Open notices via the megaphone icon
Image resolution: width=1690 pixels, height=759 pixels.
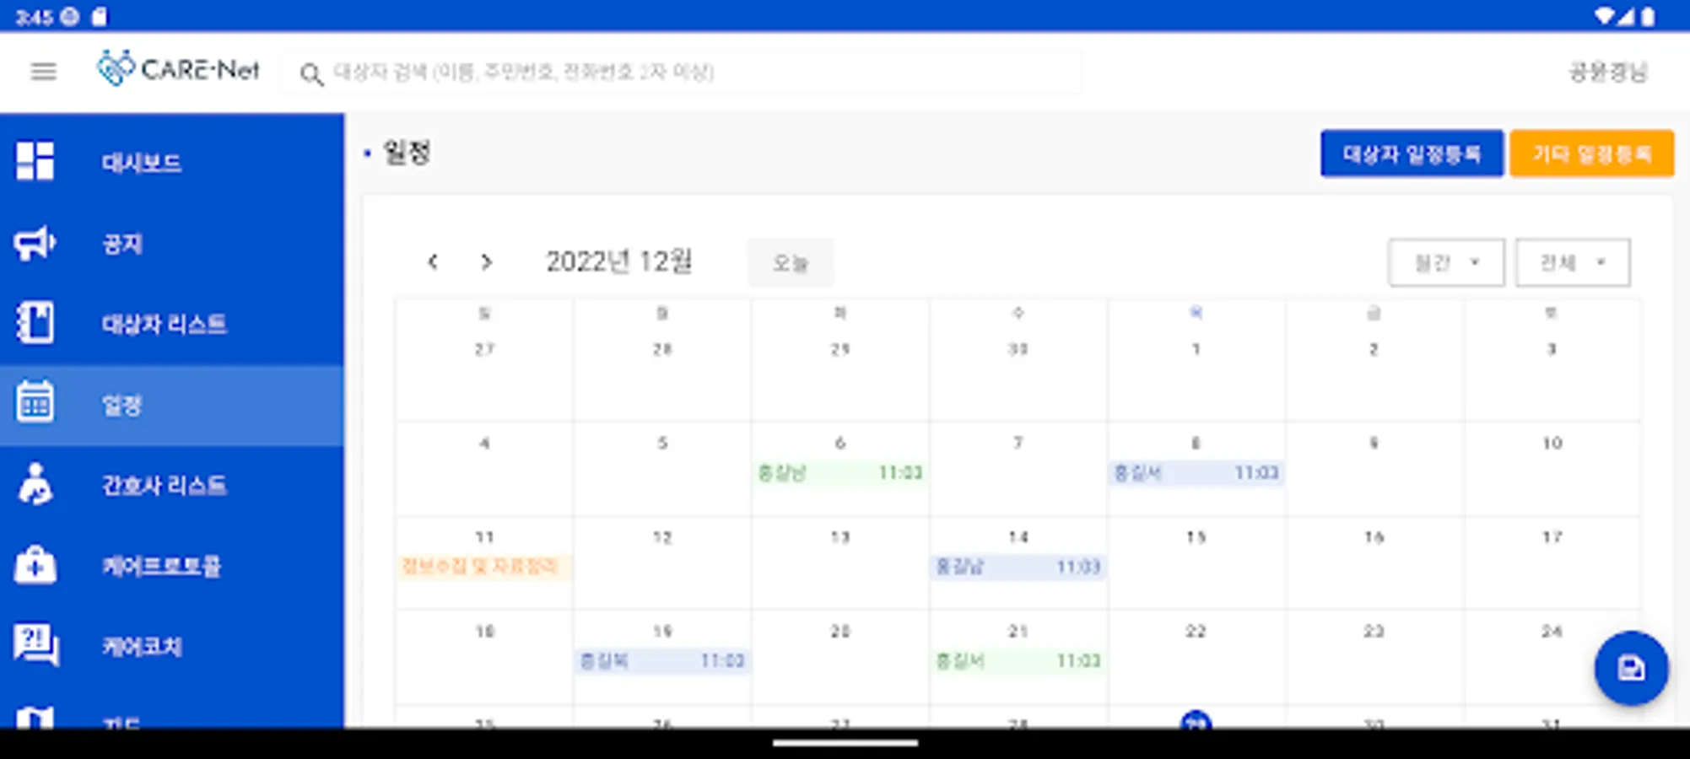pos(35,243)
